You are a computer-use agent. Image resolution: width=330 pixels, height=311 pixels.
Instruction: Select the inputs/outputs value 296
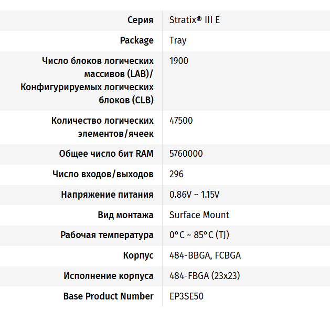(177, 174)
